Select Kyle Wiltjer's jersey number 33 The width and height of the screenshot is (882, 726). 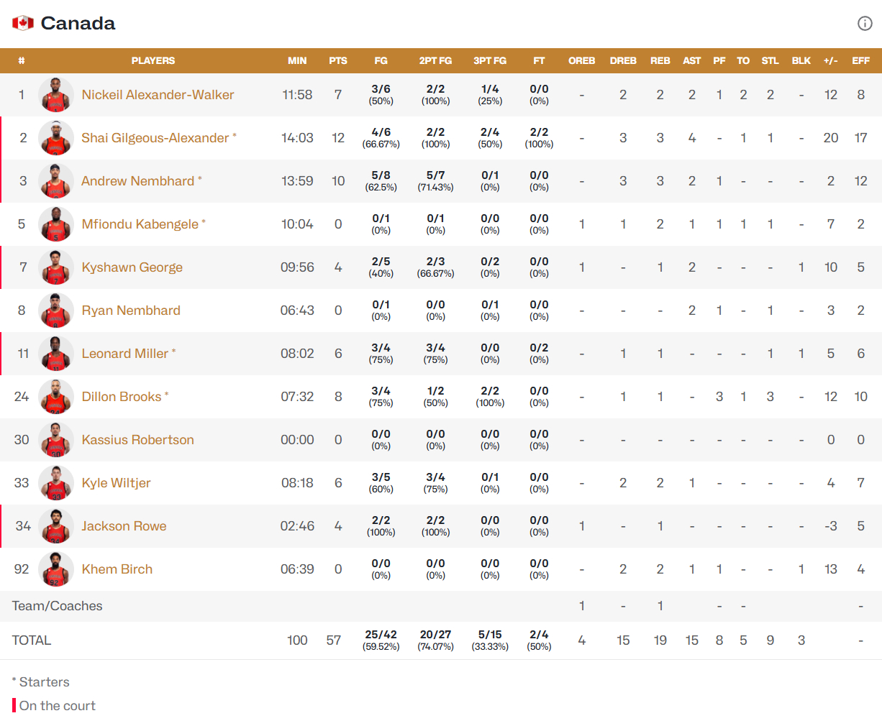point(22,483)
